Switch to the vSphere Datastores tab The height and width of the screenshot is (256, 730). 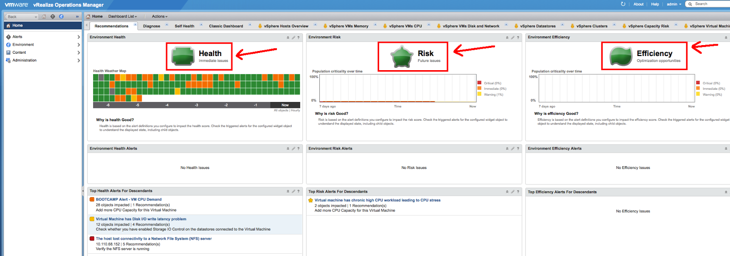[x=537, y=26]
